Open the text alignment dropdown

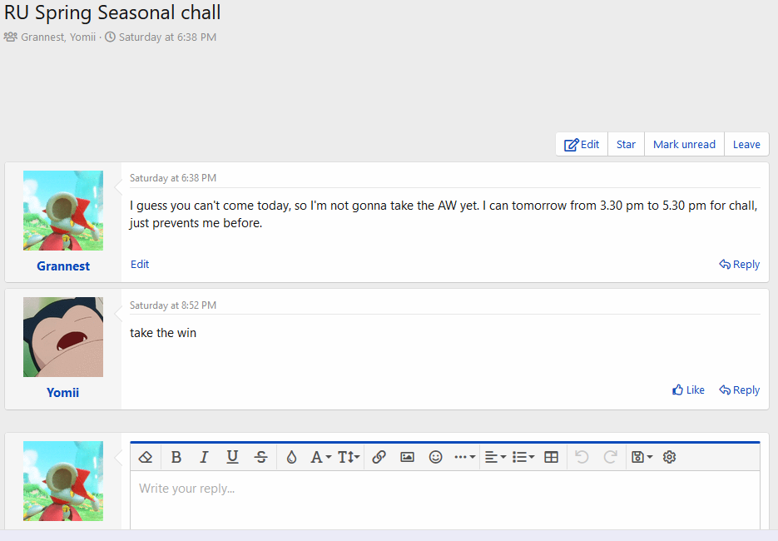coord(495,457)
